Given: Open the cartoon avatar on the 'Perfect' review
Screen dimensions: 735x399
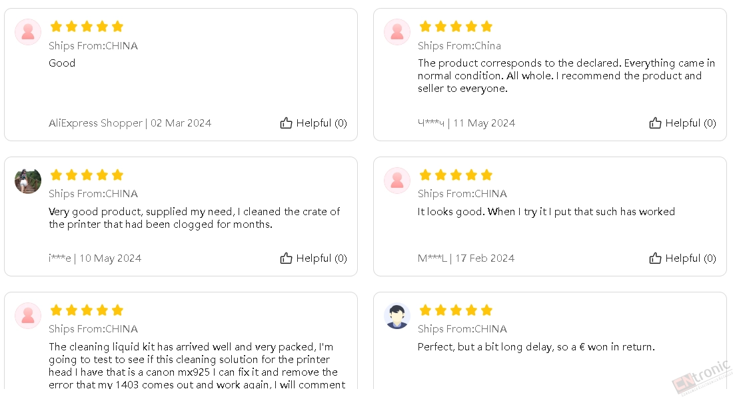Looking at the screenshot, I should coord(397,316).
